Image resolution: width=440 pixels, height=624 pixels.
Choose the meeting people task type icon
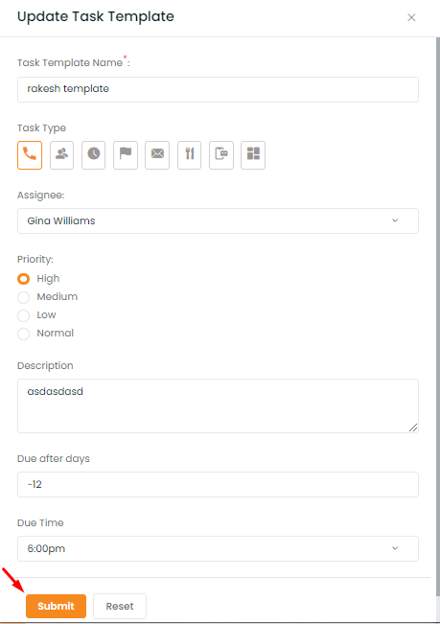(x=61, y=155)
